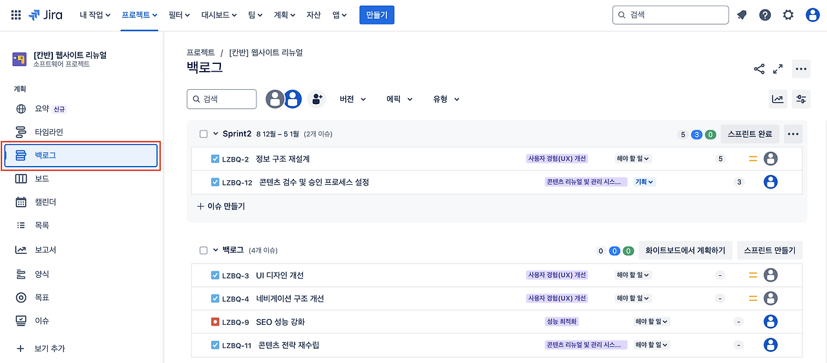Click 이슈 만들기 under Sprint2
Screen dimensions: 827x363
(221, 206)
